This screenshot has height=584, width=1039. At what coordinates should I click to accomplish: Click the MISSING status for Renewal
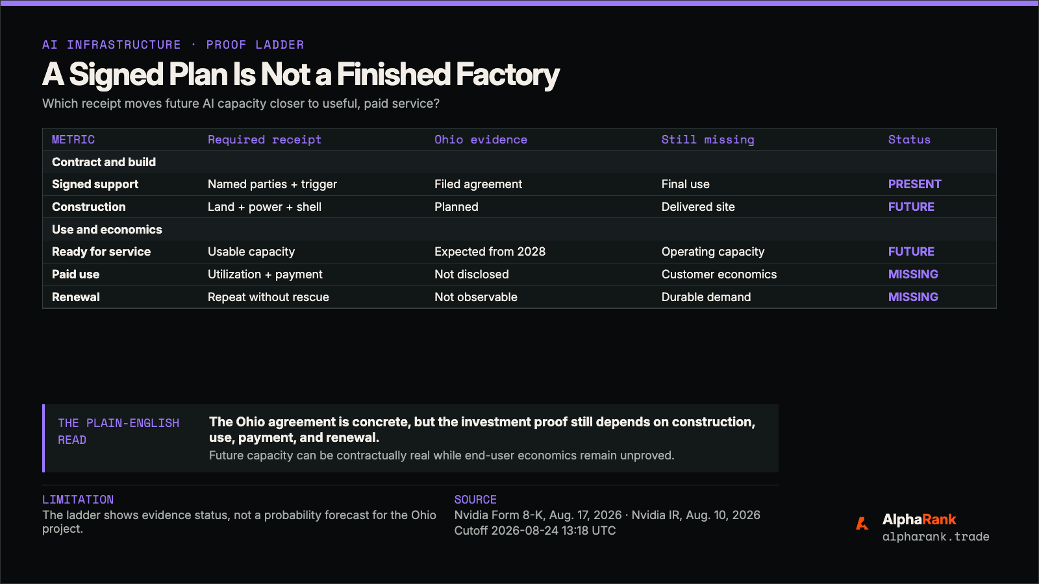point(913,297)
